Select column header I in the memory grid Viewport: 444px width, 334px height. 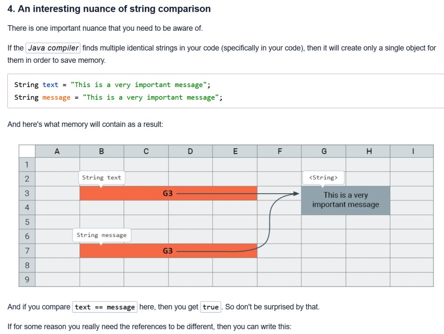click(413, 151)
